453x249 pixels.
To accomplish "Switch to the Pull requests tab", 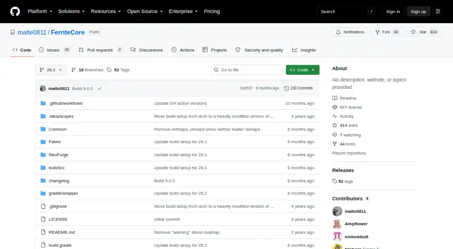I will 100,50.
